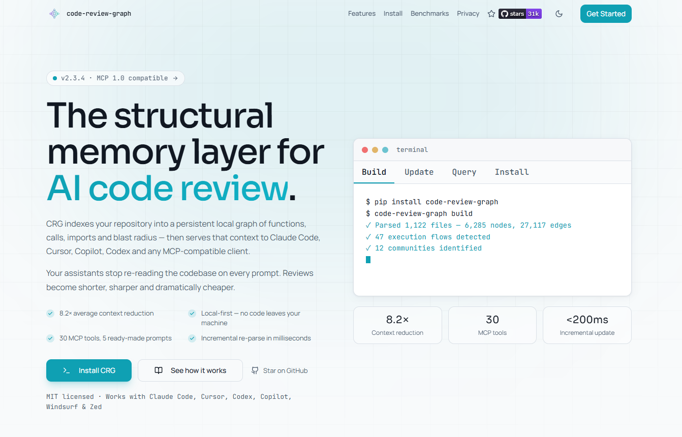Click See how it works button
The height and width of the screenshot is (437, 682).
190,370
